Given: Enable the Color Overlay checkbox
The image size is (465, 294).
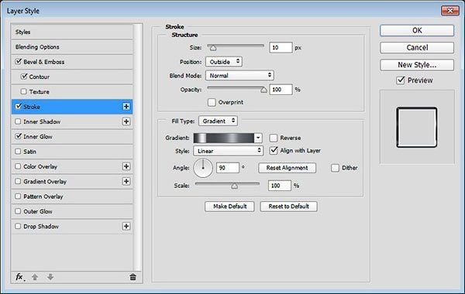Looking at the screenshot, I should click(18, 166).
